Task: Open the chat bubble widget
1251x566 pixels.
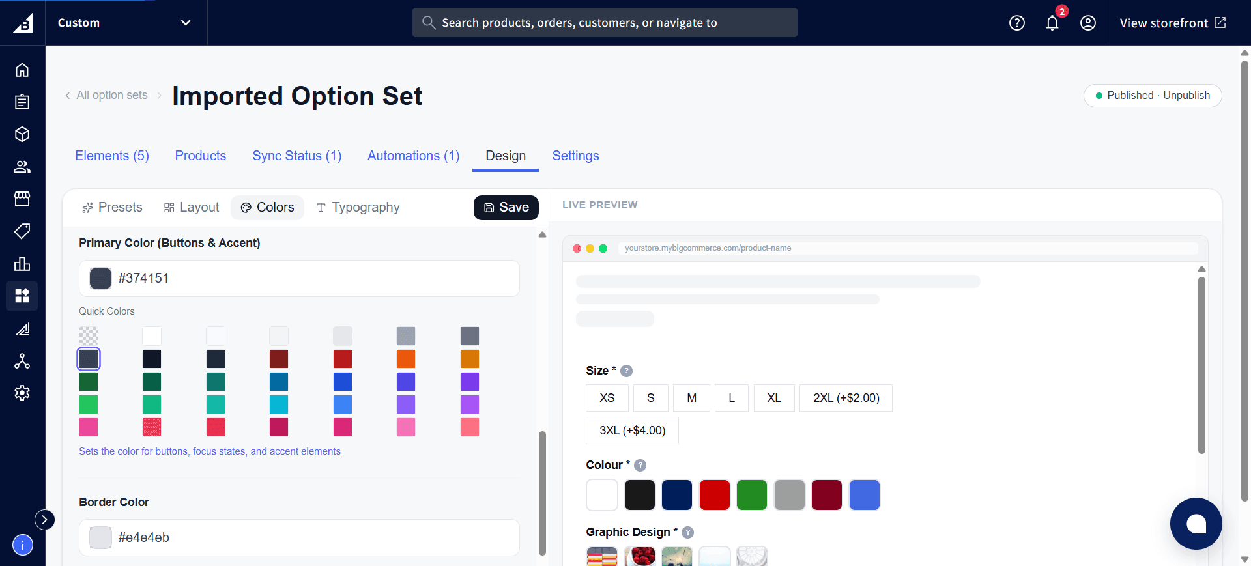Action: (1196, 524)
